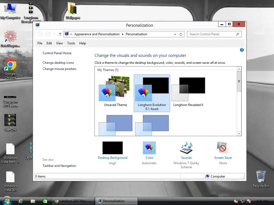Viewport: 274px width, 205px height.
Task: Select Longhorn Evolution 8.1 Azure theme
Action: click(152, 93)
